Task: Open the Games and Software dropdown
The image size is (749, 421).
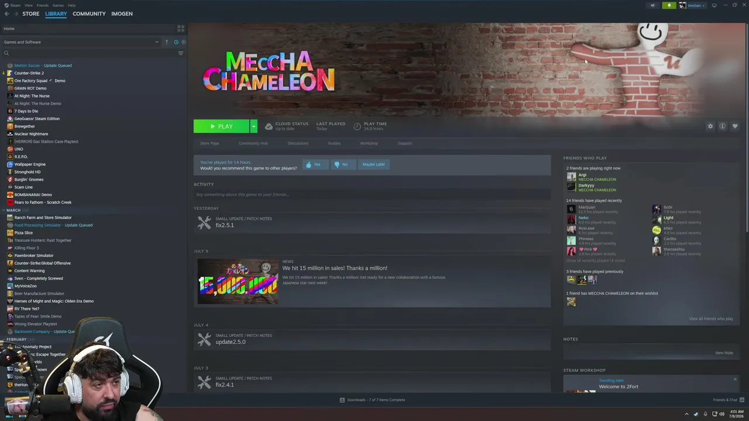Action: 81,42
